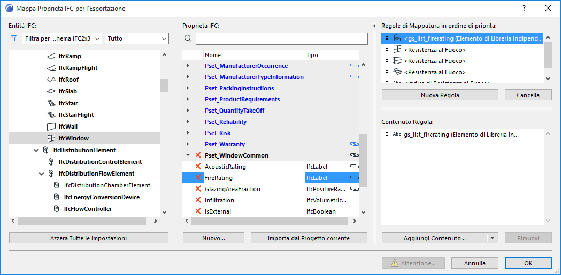Click the chair icon of gs_list_firerating rule
Viewport: 561px width, 275px height.
point(397,38)
